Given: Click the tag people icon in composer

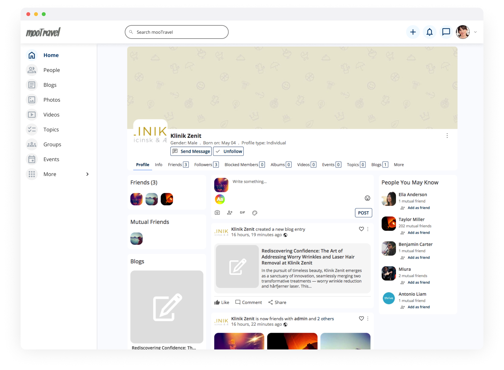Looking at the screenshot, I should (230, 213).
